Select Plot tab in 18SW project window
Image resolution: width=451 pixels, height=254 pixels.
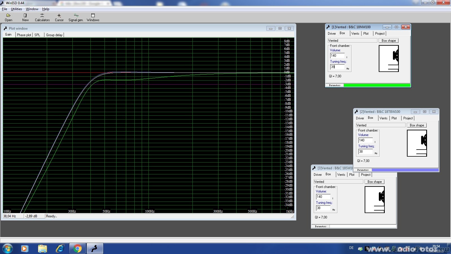[352, 175]
